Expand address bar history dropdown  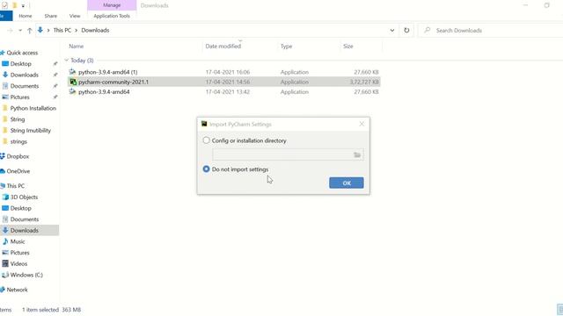392,31
